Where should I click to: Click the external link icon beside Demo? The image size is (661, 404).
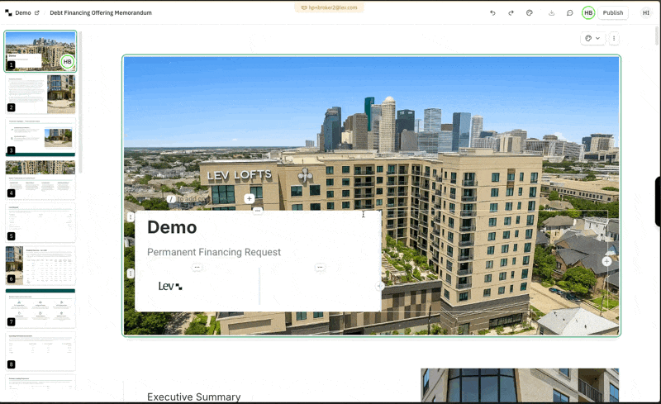(x=36, y=13)
